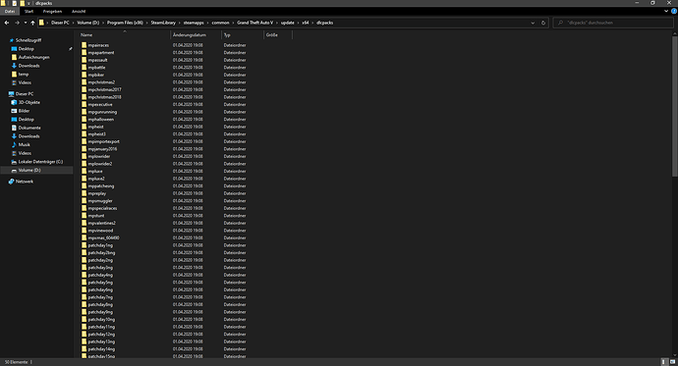Open Desktop under Schnellzugriff

click(x=26, y=49)
